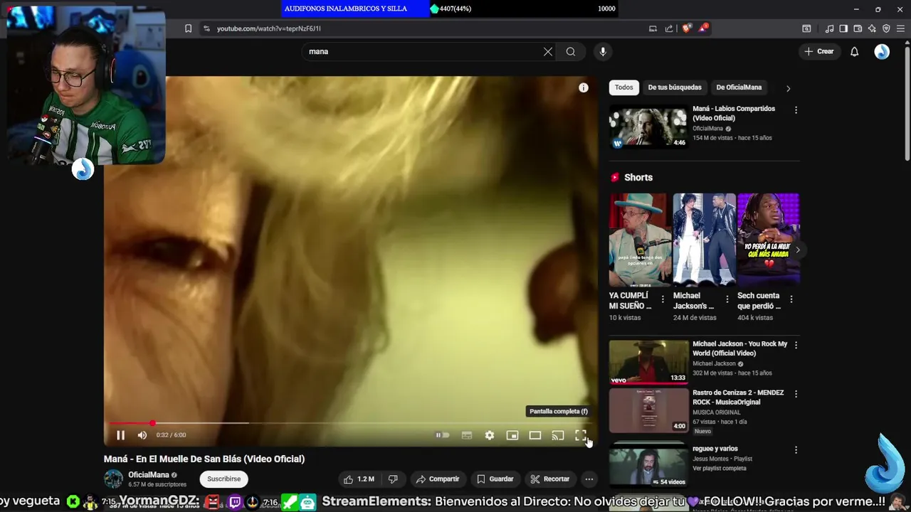Viewport: 911px width, 512px height.
Task: Click Suscribirse button
Action: 224,479
